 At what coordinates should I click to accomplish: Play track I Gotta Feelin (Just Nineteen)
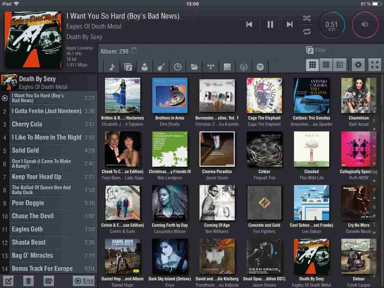(x=49, y=111)
